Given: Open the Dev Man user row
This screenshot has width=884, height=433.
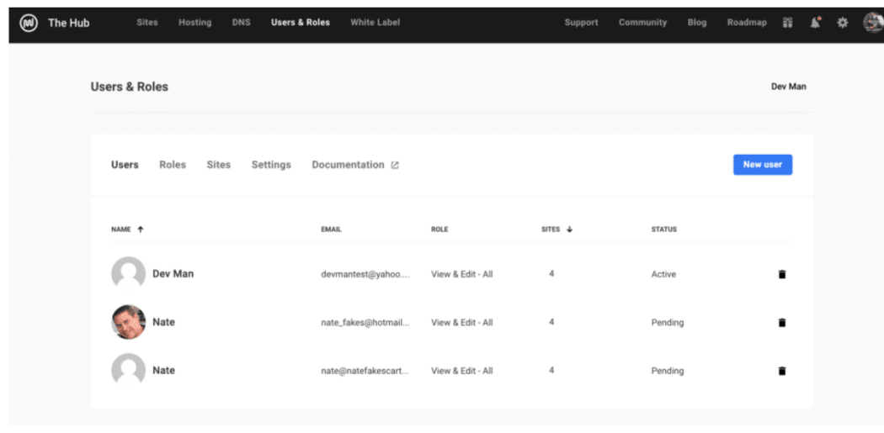Looking at the screenshot, I should [451, 274].
